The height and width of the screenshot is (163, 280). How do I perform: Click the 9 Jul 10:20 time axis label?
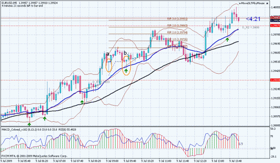click(148, 161)
